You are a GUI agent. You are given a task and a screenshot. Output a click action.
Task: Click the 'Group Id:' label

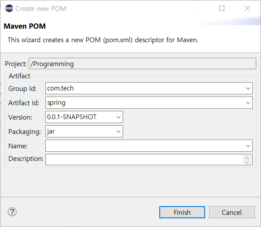click(x=22, y=89)
